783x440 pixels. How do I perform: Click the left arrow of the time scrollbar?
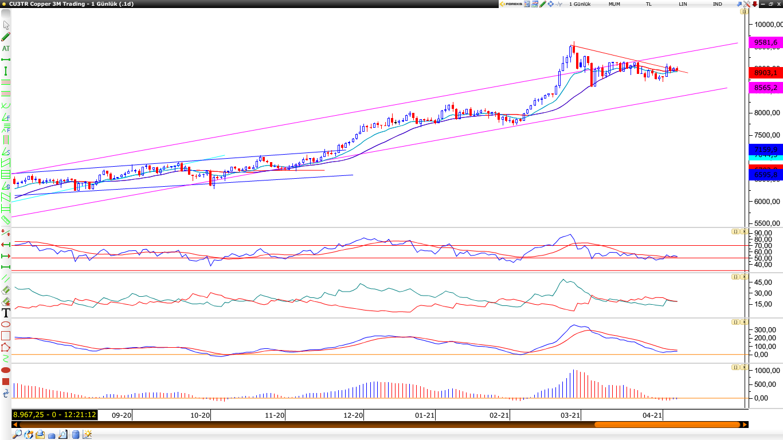(x=15, y=425)
